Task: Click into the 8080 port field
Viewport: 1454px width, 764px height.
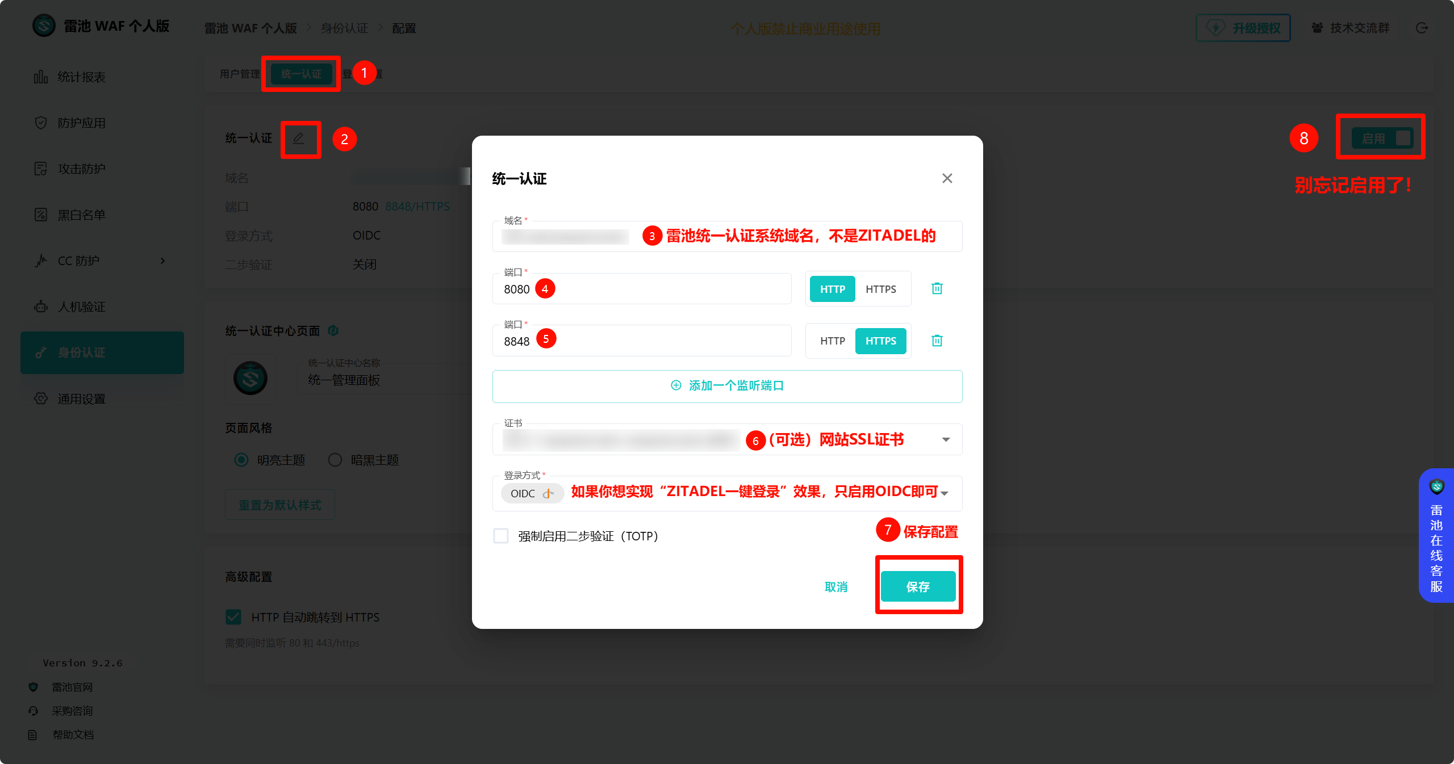Action: coord(653,289)
